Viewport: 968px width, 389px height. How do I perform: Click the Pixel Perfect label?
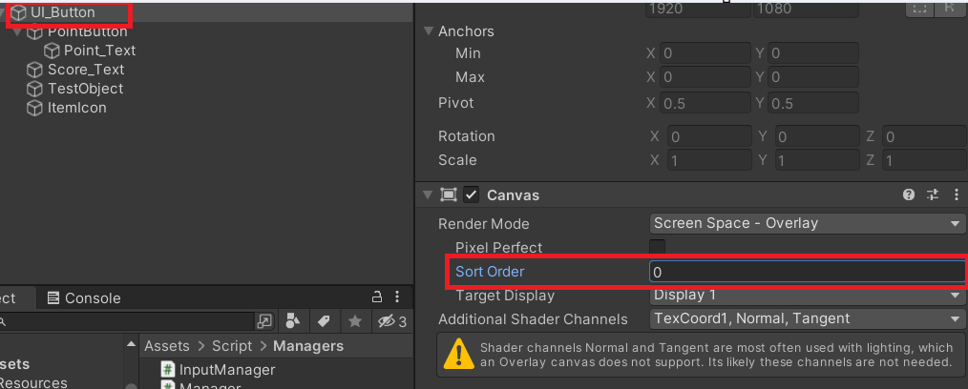[x=499, y=248]
